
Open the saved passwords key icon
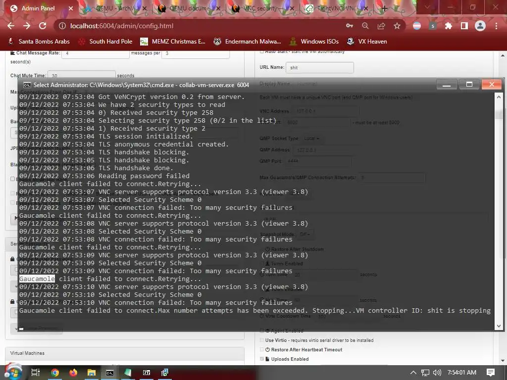pyautogui.click(x=350, y=26)
